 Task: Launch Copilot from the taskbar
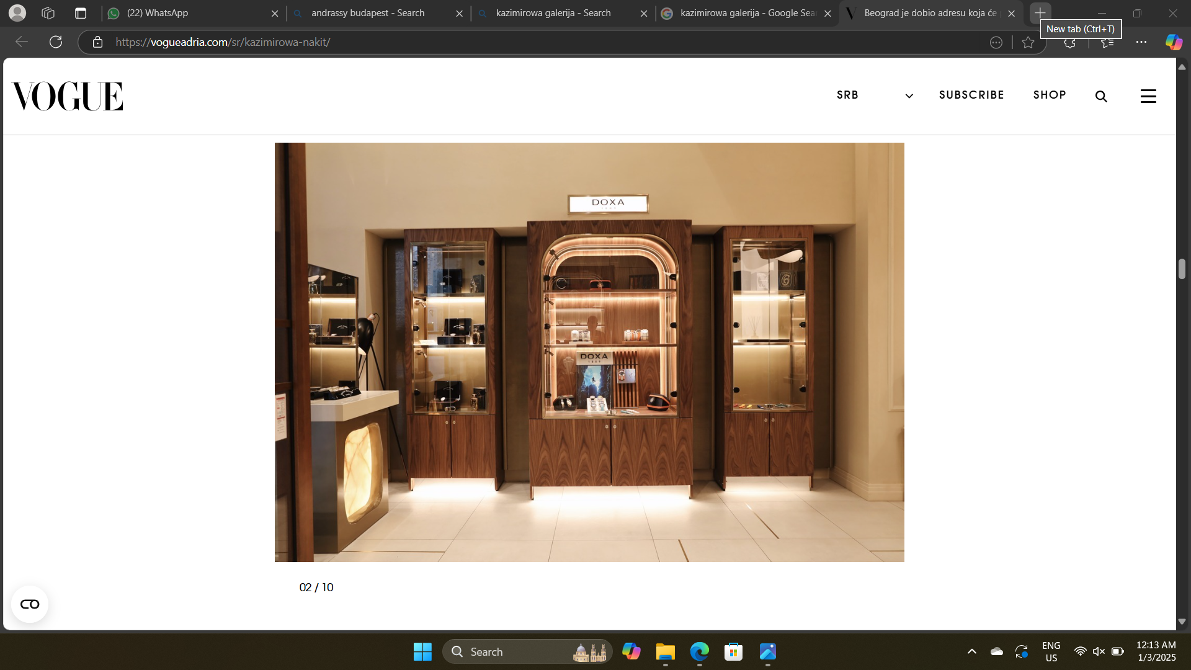coord(631,651)
